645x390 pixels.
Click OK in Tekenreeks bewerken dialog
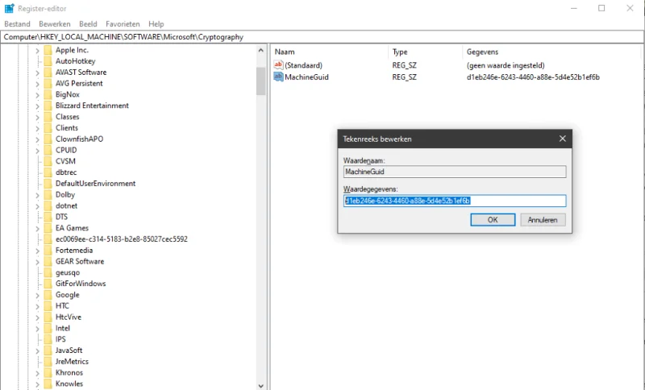tap(493, 220)
